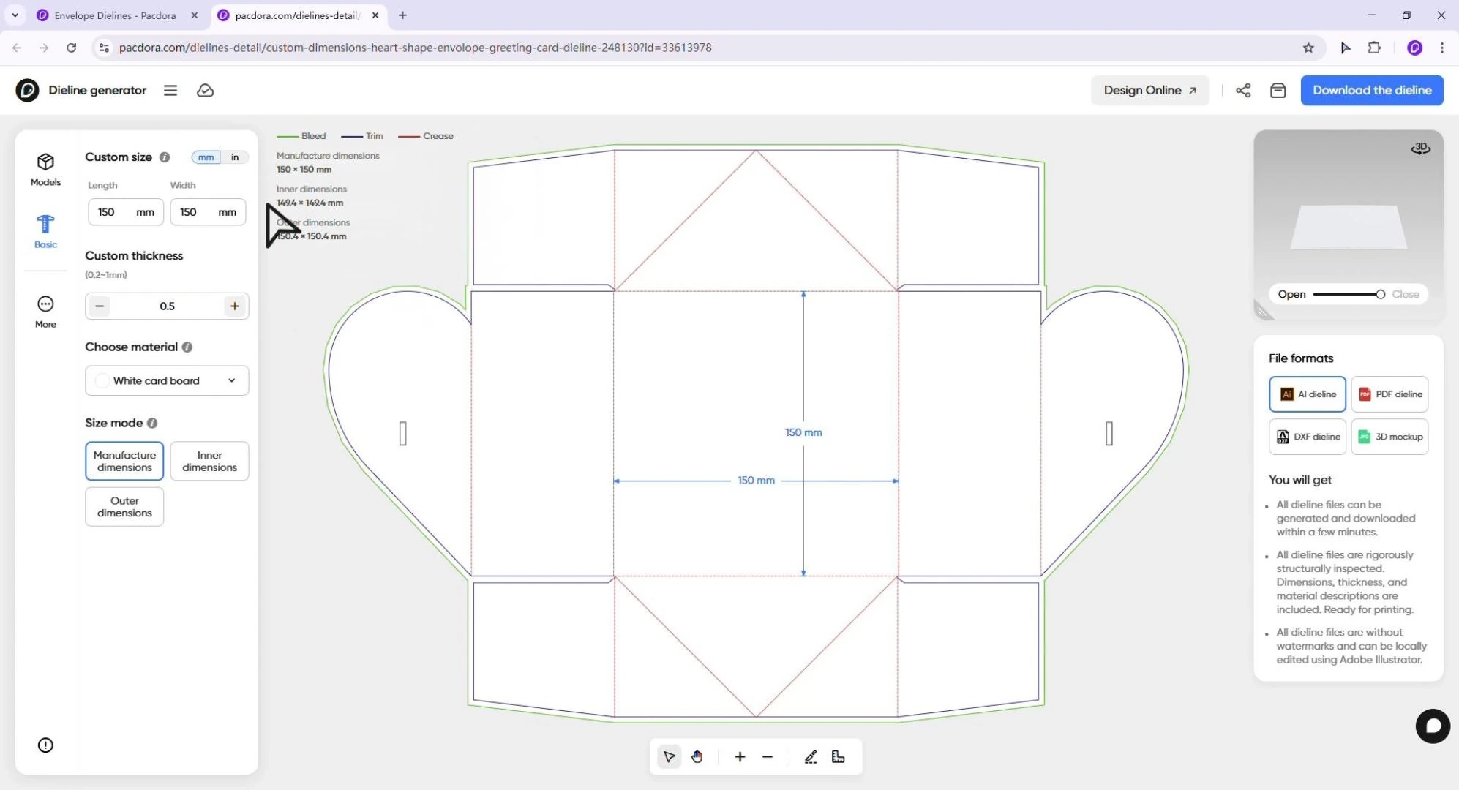Click the Open label on 3D slider

pos(1291,294)
